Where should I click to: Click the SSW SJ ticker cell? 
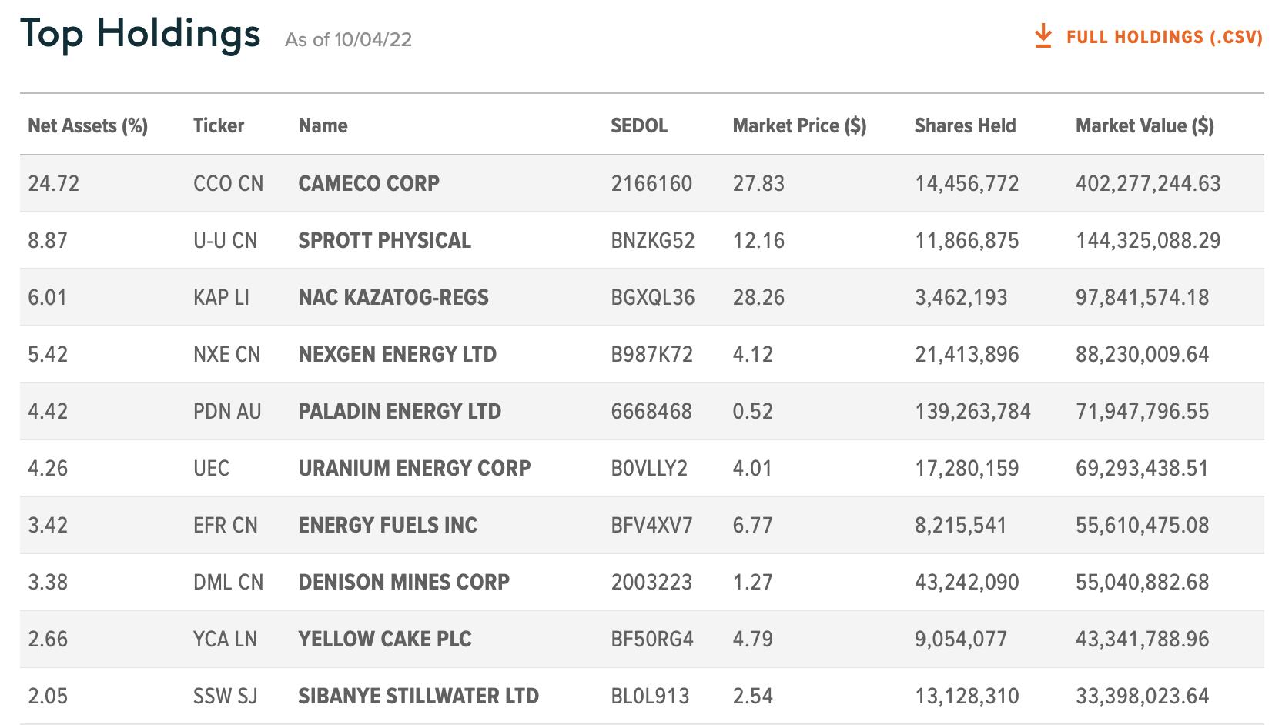pyautogui.click(x=225, y=696)
